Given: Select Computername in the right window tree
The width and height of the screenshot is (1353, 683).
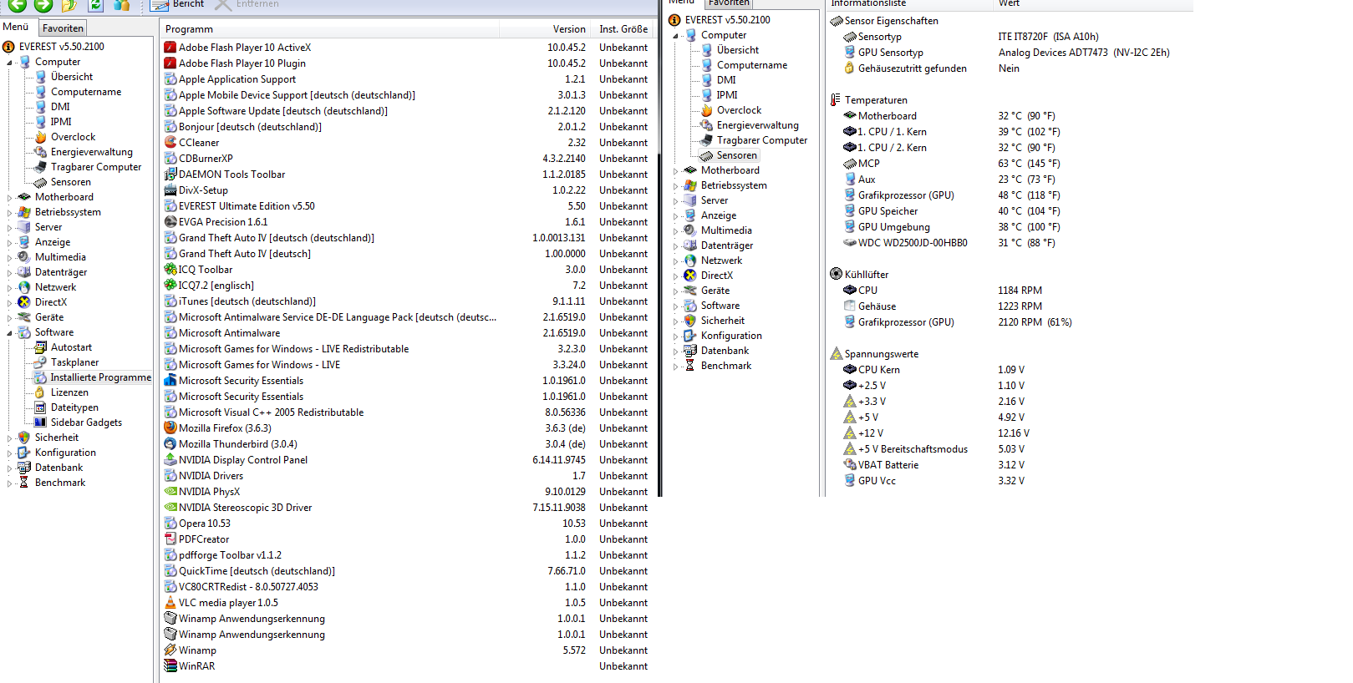Looking at the screenshot, I should click(752, 65).
